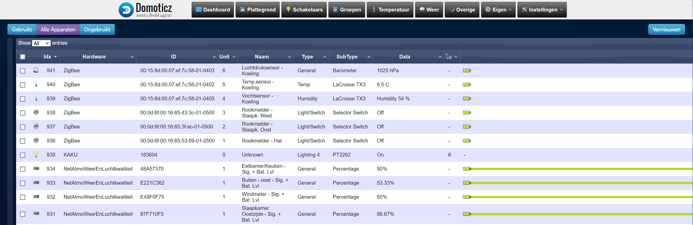Filter on Gebruikt devices
Image resolution: width=693 pixels, height=225 pixels.
[x=22, y=29]
